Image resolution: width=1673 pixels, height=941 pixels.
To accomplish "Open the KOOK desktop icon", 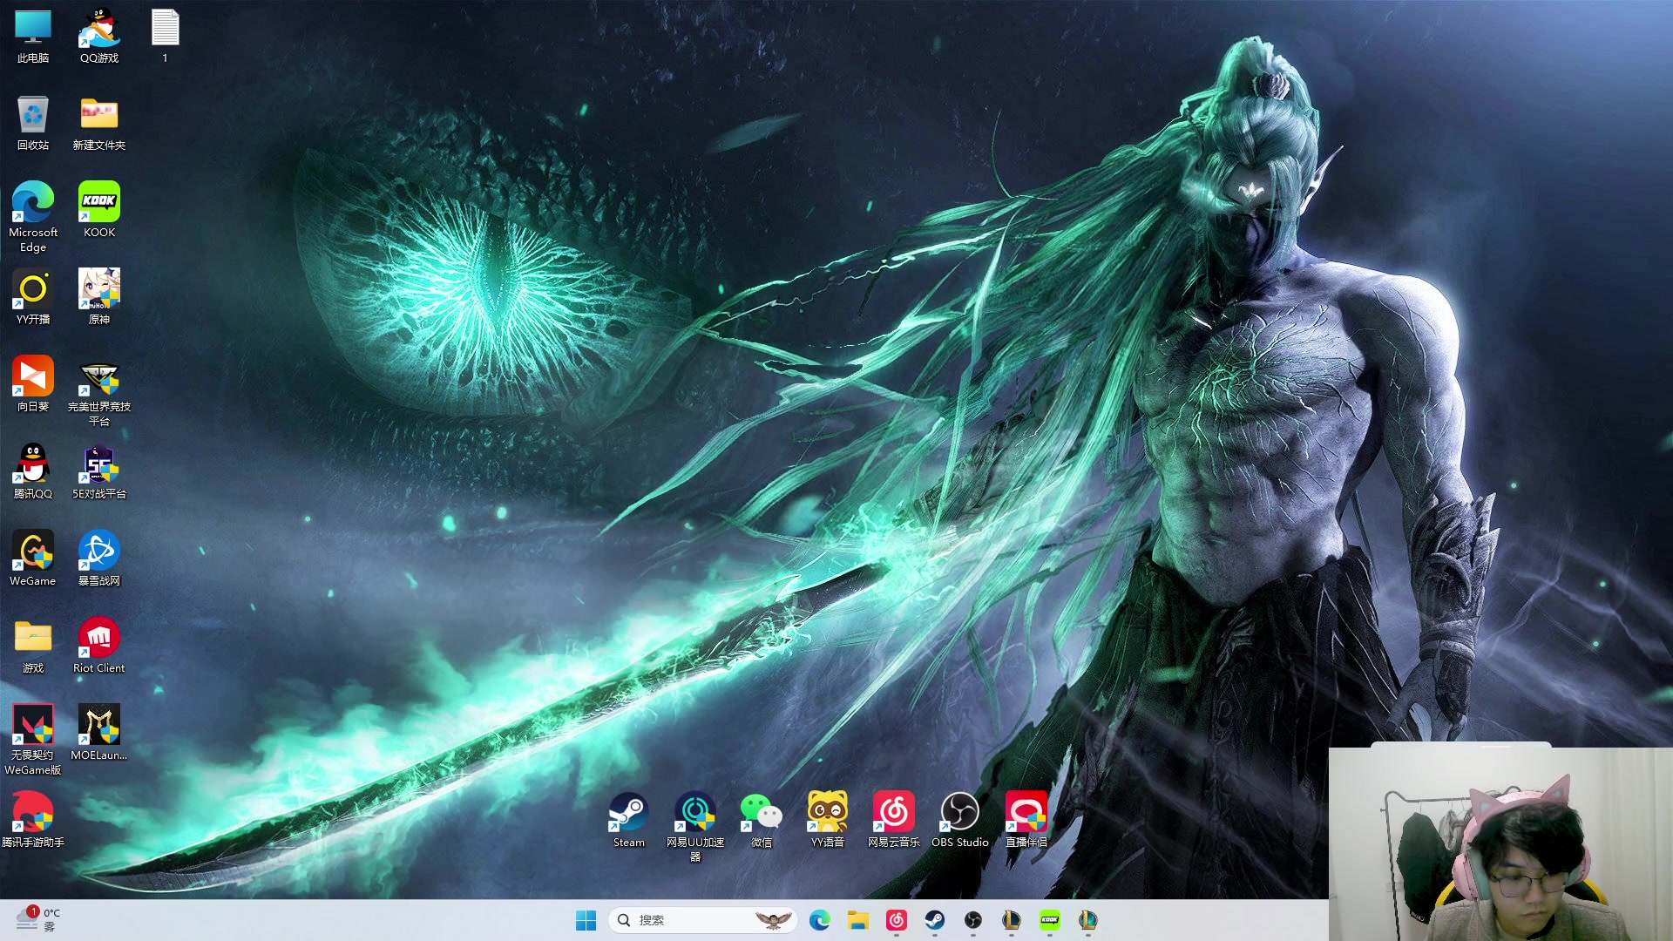I will coord(99,203).
